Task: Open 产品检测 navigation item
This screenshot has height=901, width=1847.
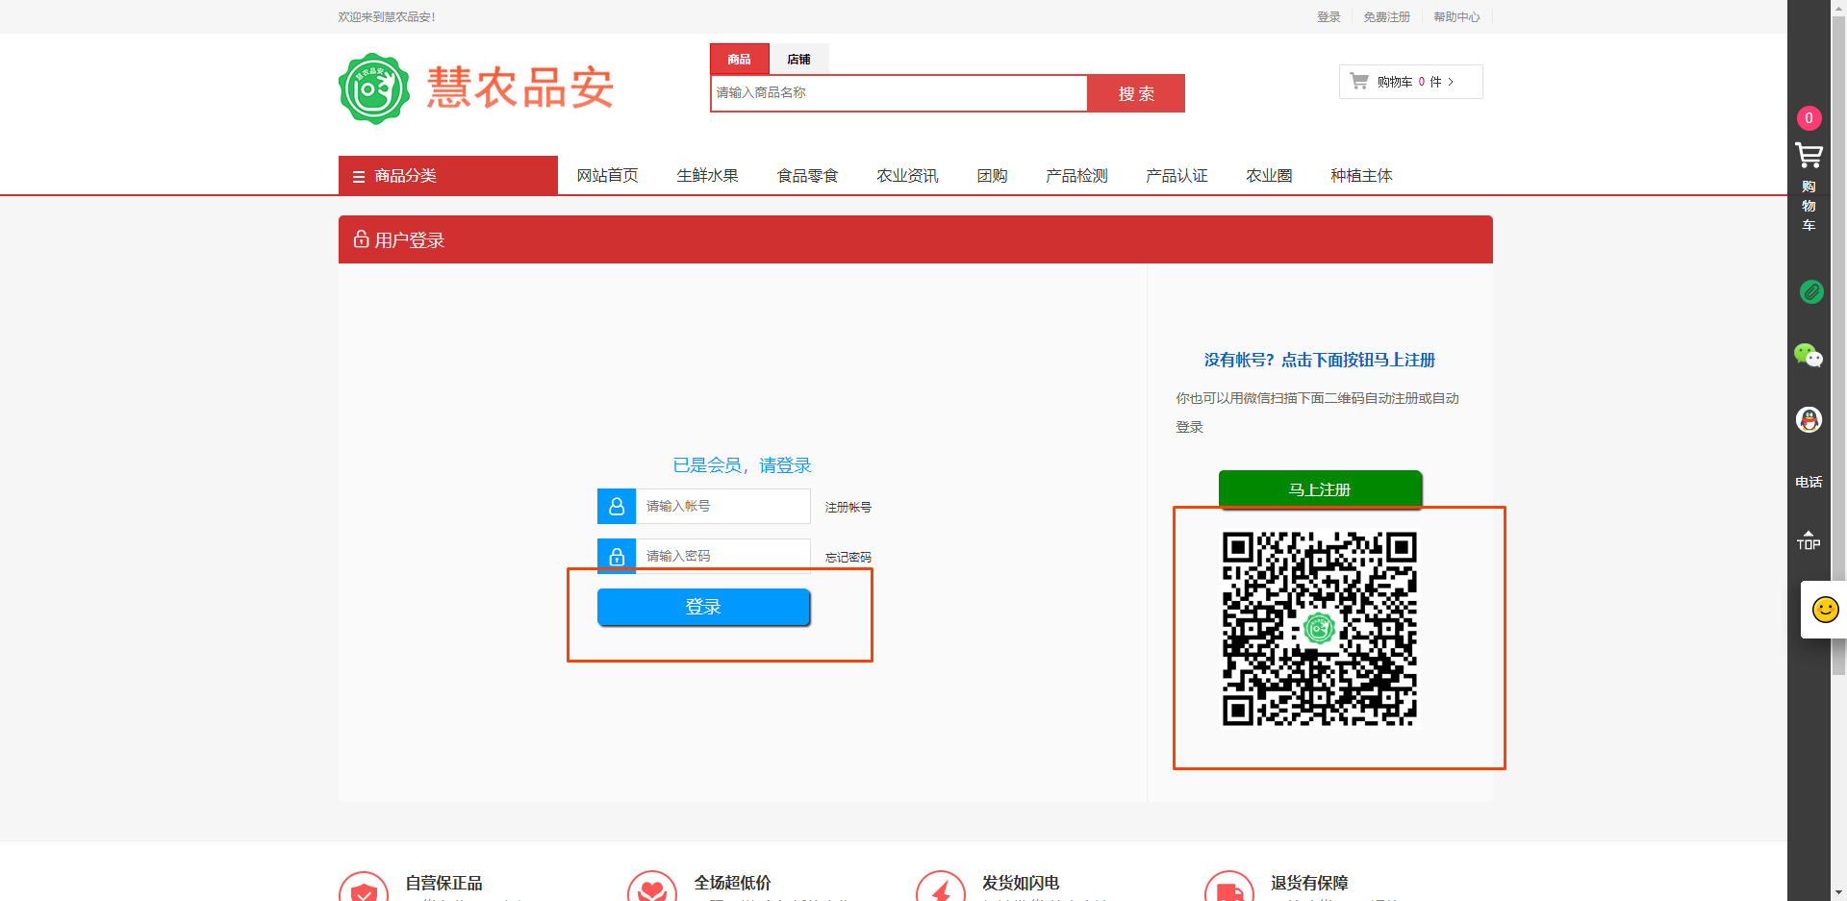Action: [x=1076, y=176]
